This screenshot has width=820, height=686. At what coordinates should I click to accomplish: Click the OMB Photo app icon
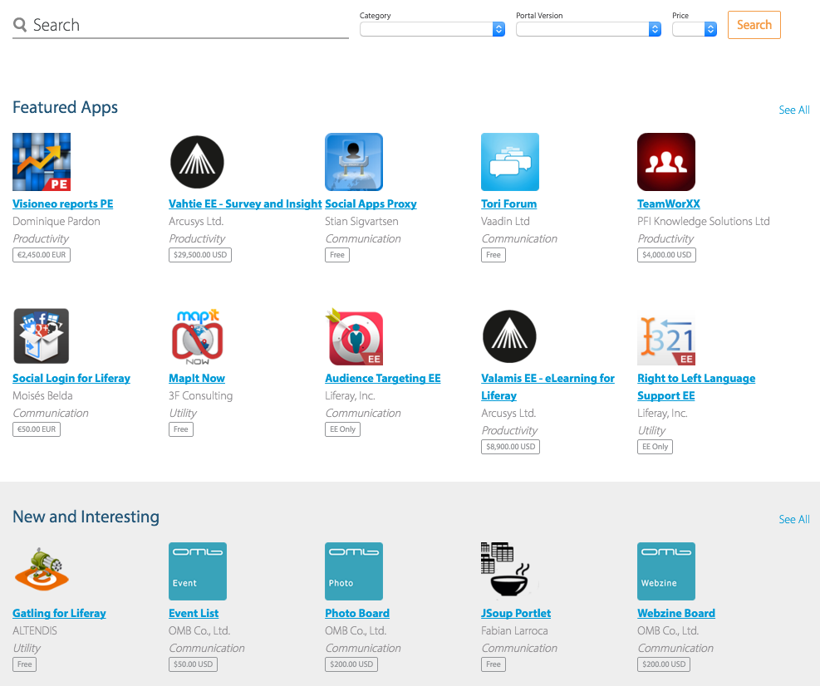pos(354,571)
